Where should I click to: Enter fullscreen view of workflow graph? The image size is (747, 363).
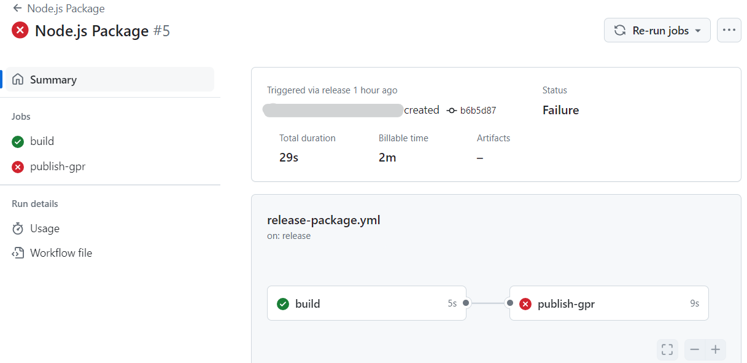[667, 349]
